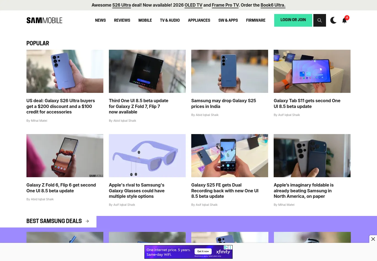Viewport: 377px width, 261px height.
Task: Open the Reviews menu
Action: 122,20
